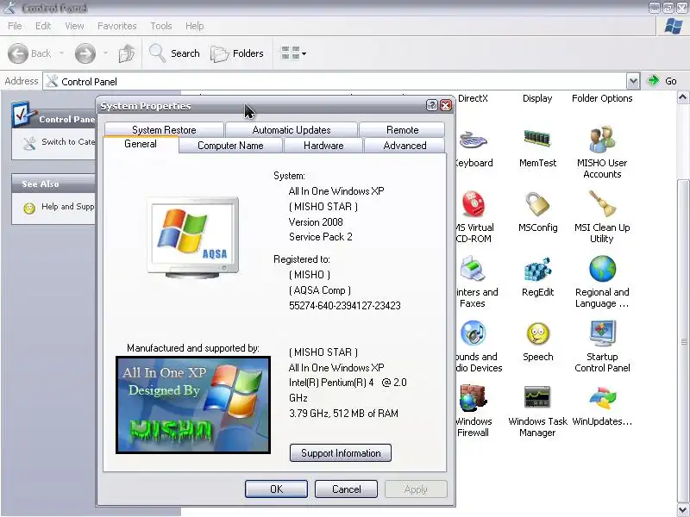Open Forward button history dropdown arrow
Viewport: 690px width, 517px height.
tap(105, 53)
